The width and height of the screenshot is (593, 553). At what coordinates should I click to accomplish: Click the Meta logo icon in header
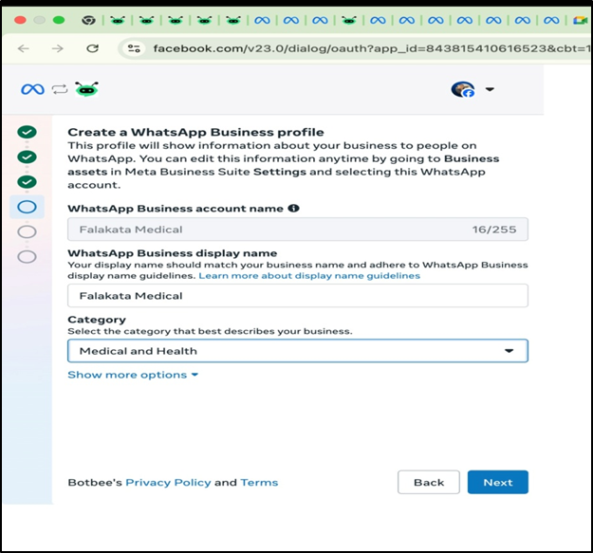click(32, 89)
